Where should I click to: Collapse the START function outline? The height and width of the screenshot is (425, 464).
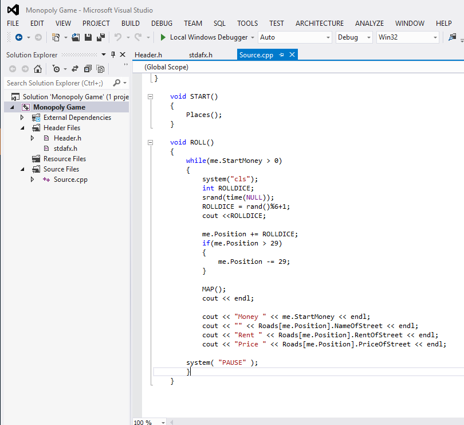click(x=150, y=96)
